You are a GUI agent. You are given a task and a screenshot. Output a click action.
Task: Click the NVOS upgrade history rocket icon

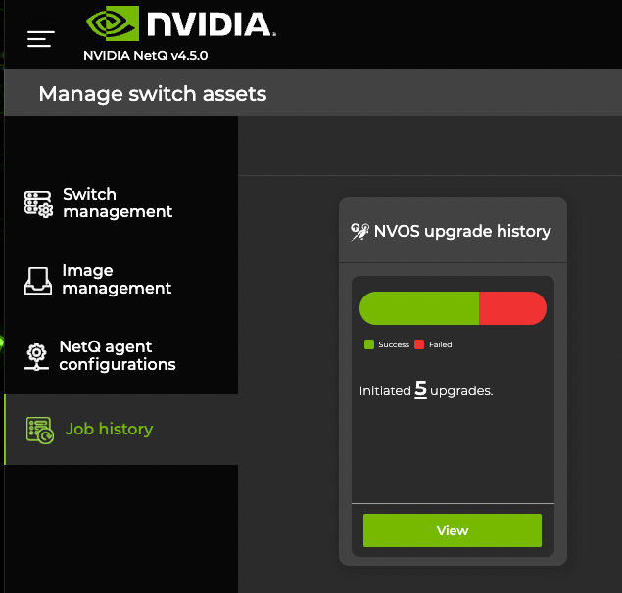[359, 232]
